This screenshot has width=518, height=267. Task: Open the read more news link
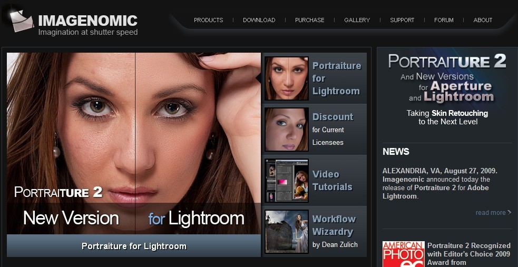494,213
